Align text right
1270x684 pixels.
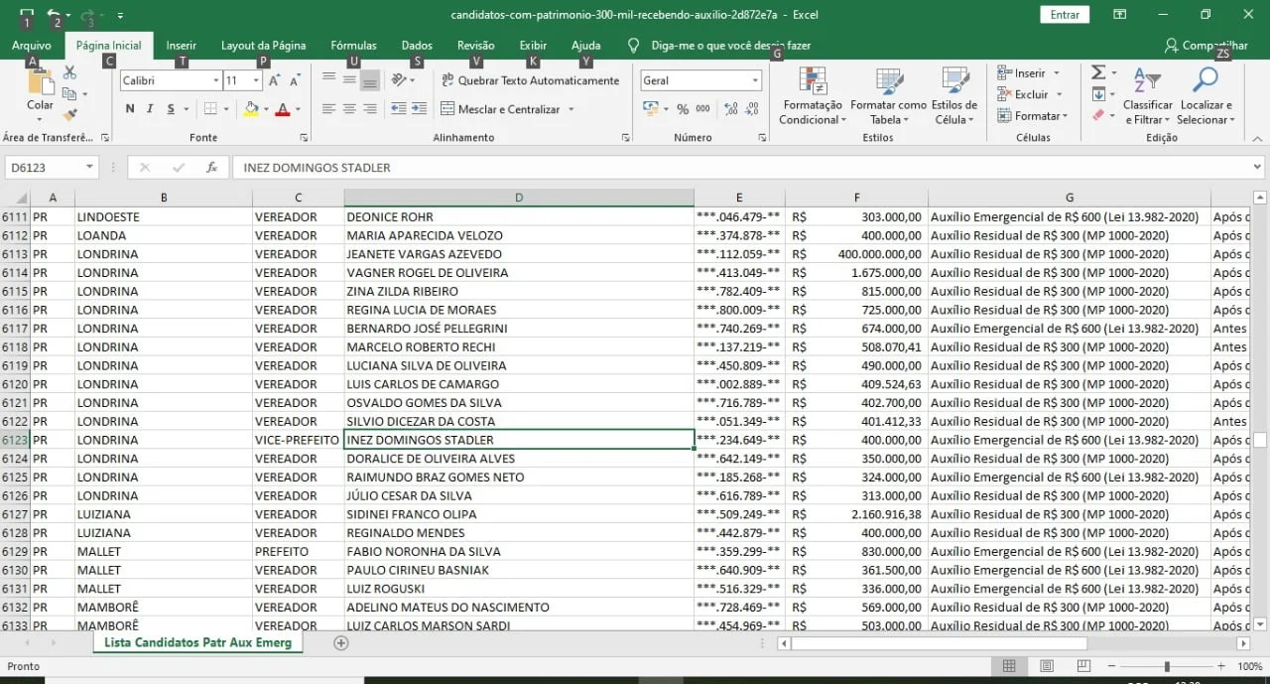point(369,109)
